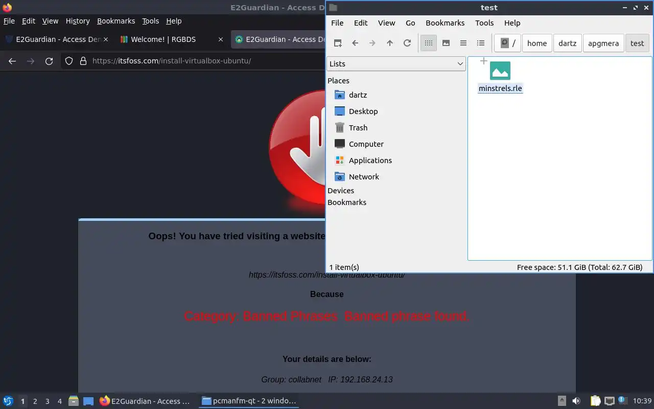Click the root path button
This screenshot has width=654, height=409.
click(507, 43)
